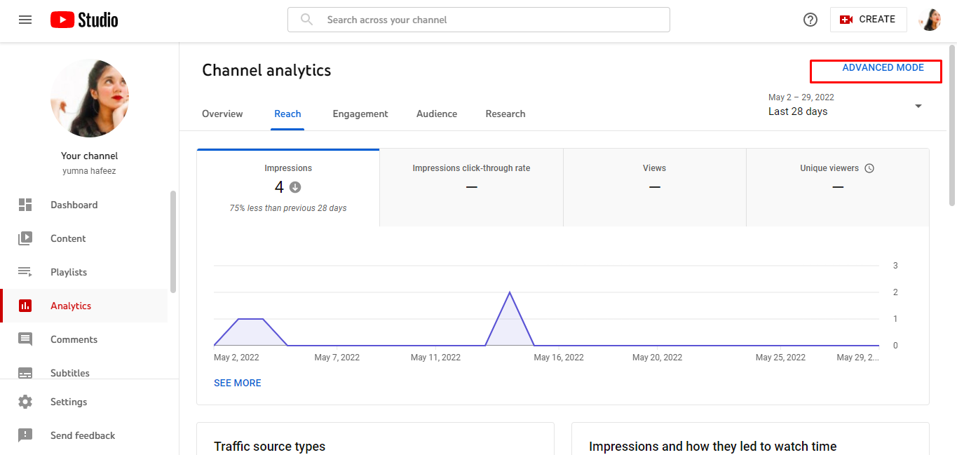Select the Views metric card
The height and width of the screenshot is (455, 957).
[654, 186]
